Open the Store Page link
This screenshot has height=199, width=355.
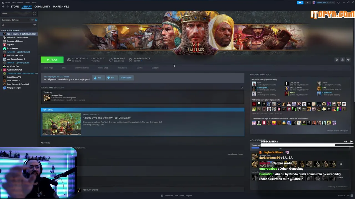tap(48, 68)
